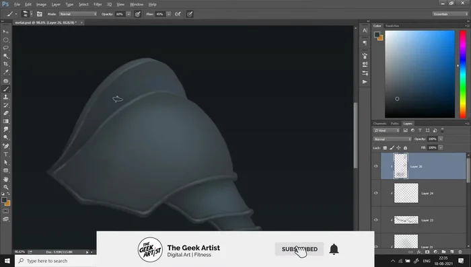Select the History Brush tool
471x267 pixels.
5,105
